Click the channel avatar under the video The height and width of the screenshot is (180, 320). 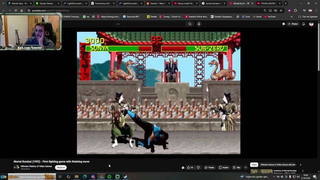pyautogui.click(x=16, y=167)
